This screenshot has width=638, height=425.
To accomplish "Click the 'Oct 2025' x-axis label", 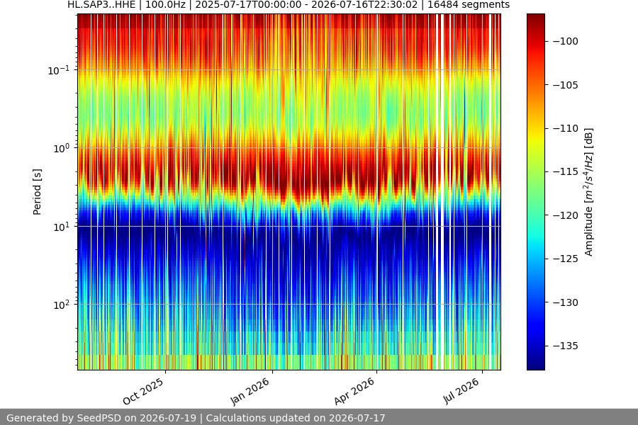I will [x=143, y=391].
